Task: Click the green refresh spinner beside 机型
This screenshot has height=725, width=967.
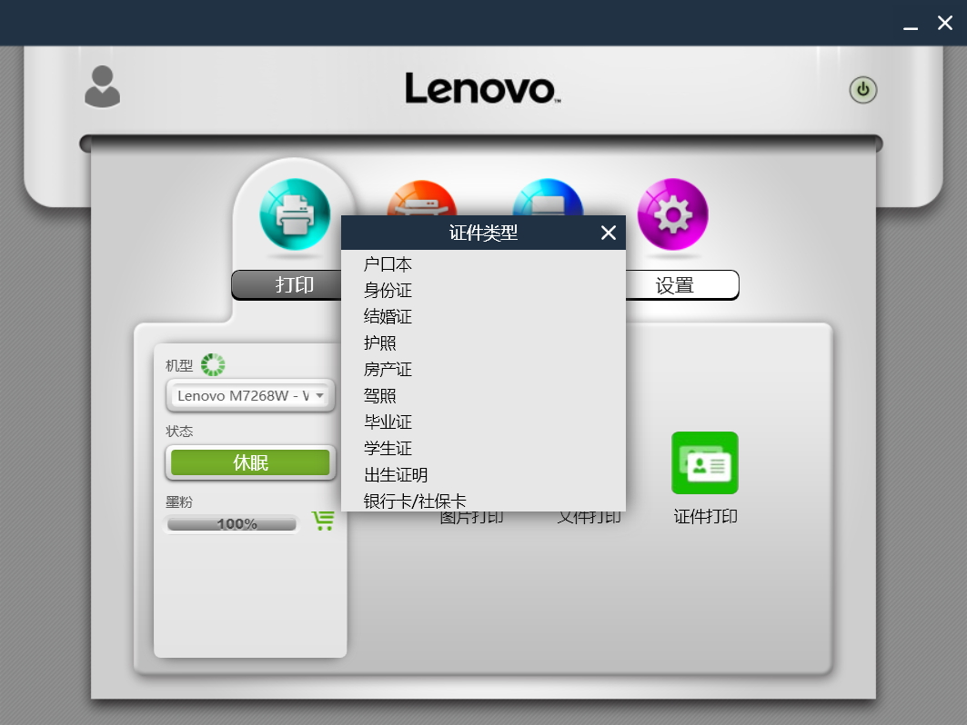Action: coord(213,364)
